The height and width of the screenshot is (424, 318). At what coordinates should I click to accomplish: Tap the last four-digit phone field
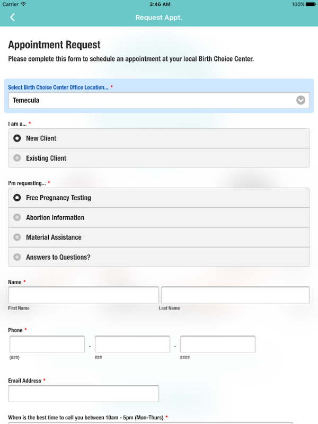pos(218,344)
